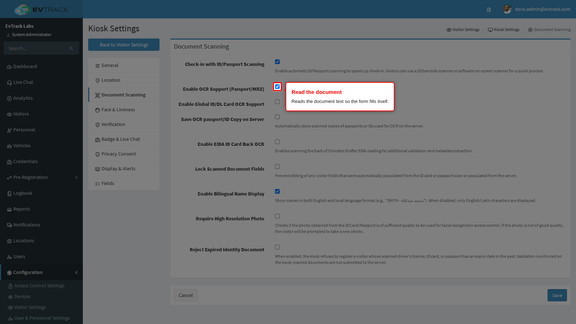Click the Notifications sidebar icon

9,225
